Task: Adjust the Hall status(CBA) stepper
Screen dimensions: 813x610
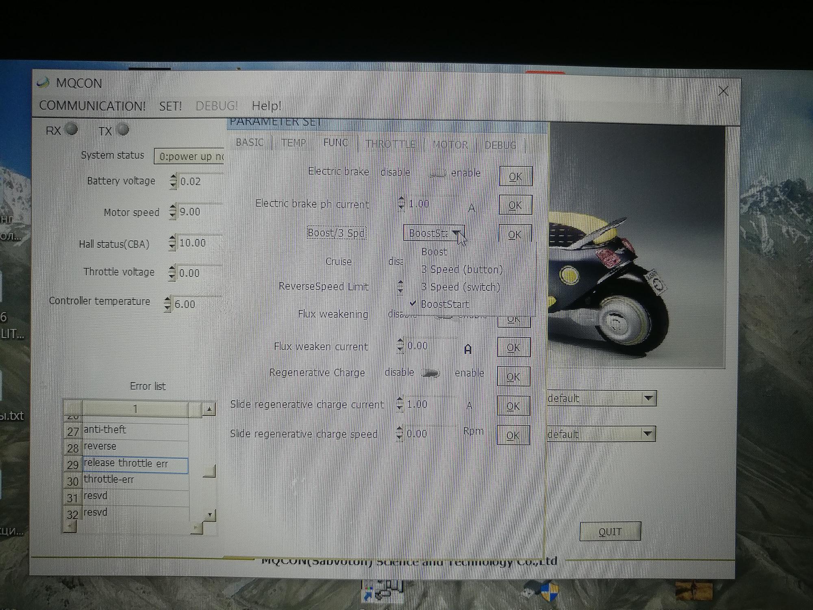Action: tap(172, 243)
